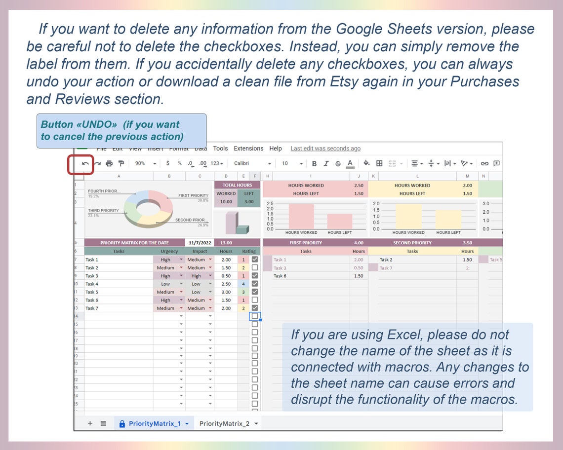Open the Borders tool

click(379, 163)
